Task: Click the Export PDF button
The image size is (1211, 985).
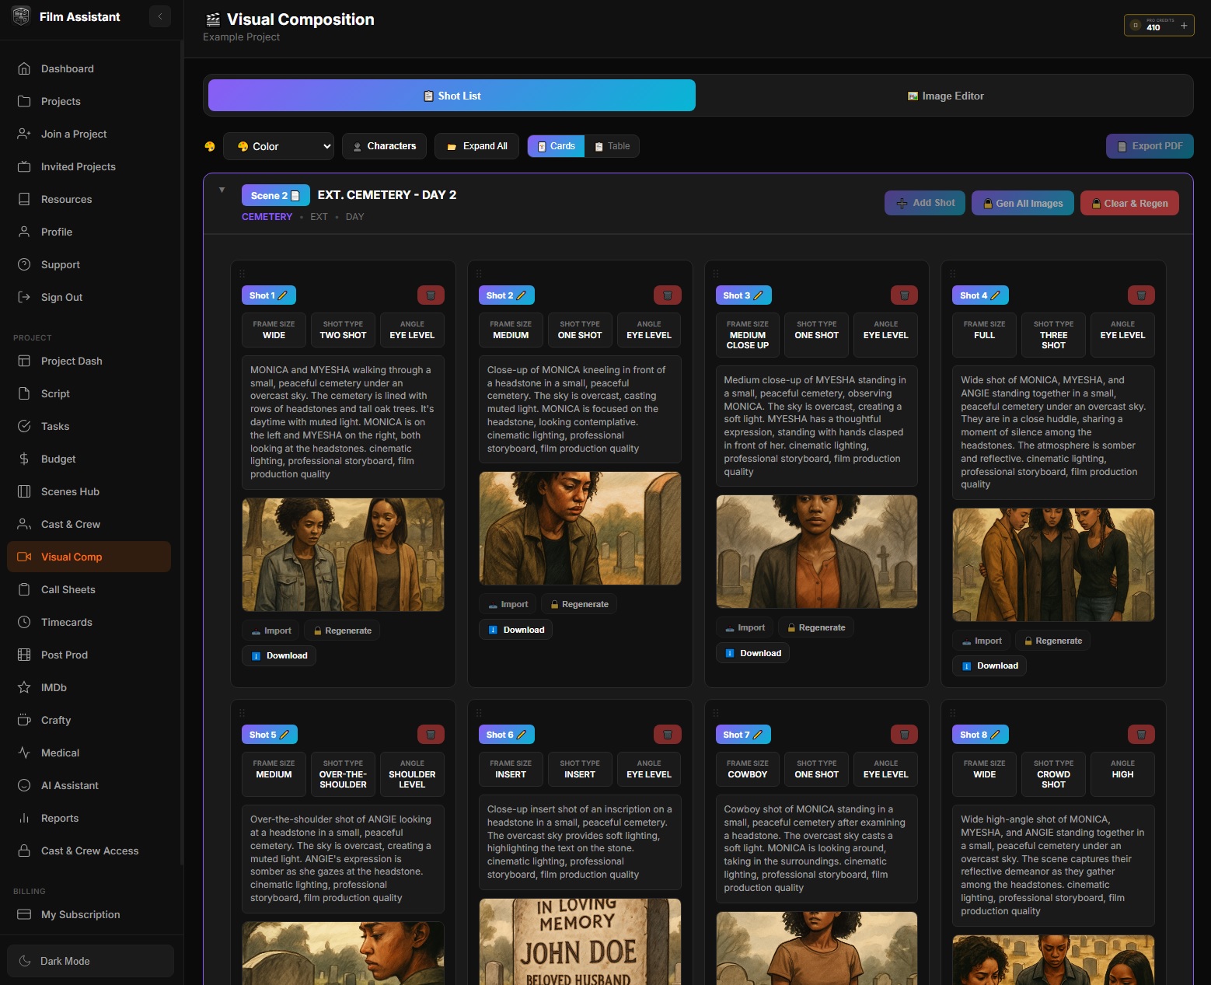Action: click(x=1149, y=146)
